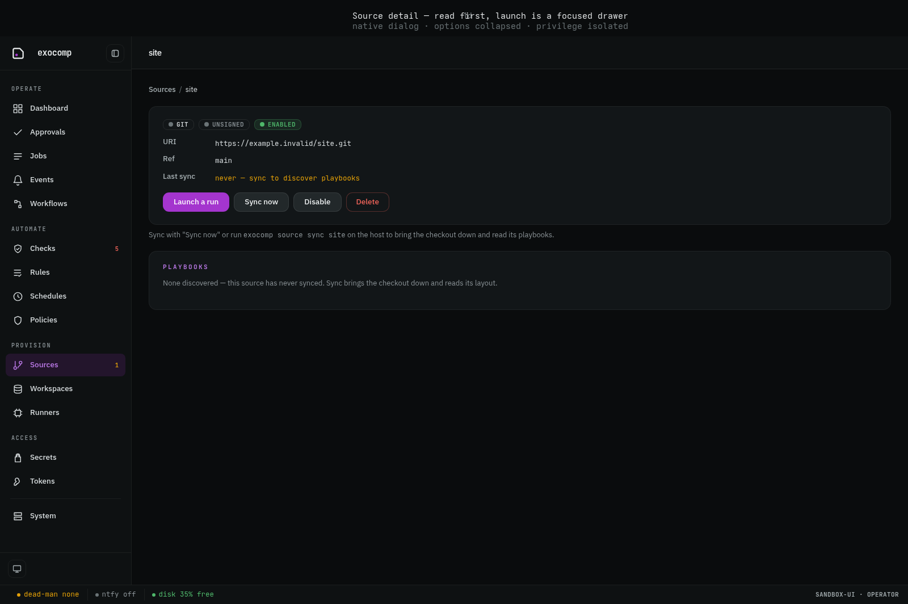This screenshot has width=908, height=604.
Task: Click the PLAYBOOKS section heading
Action: pyautogui.click(x=186, y=267)
